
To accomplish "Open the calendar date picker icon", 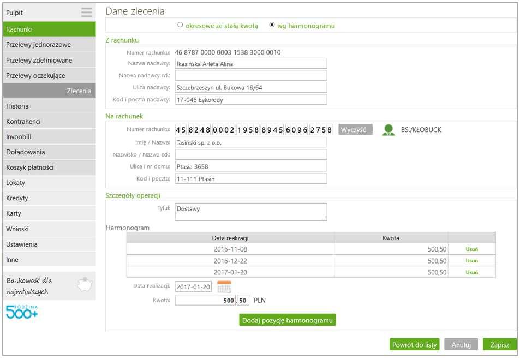I will pyautogui.click(x=224, y=287).
